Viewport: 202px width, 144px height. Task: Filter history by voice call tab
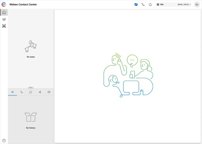(x=21, y=92)
